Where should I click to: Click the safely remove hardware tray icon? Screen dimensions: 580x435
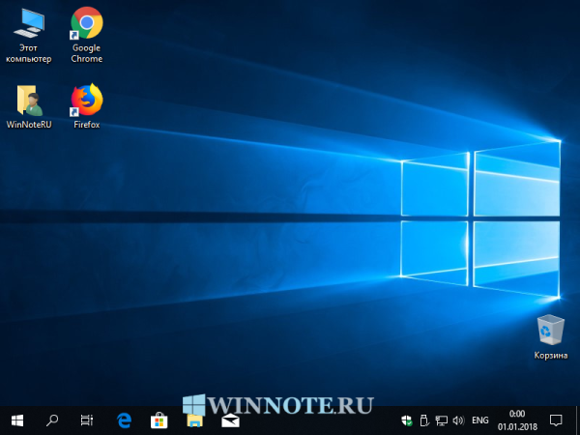[425, 420]
